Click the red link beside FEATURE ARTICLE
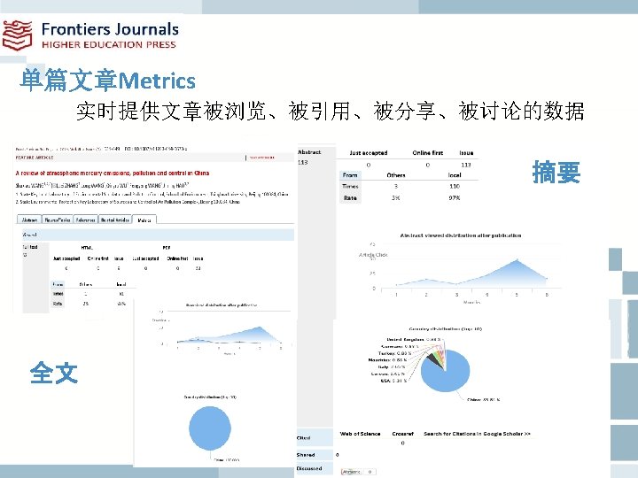 tap(261, 158)
